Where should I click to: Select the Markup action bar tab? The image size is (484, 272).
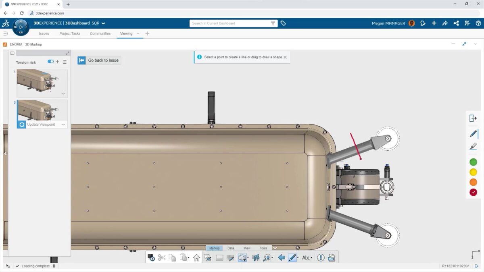[214, 248]
